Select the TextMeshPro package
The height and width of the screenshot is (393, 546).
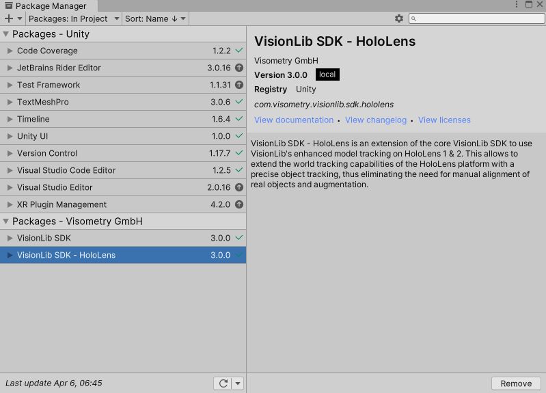[123, 102]
